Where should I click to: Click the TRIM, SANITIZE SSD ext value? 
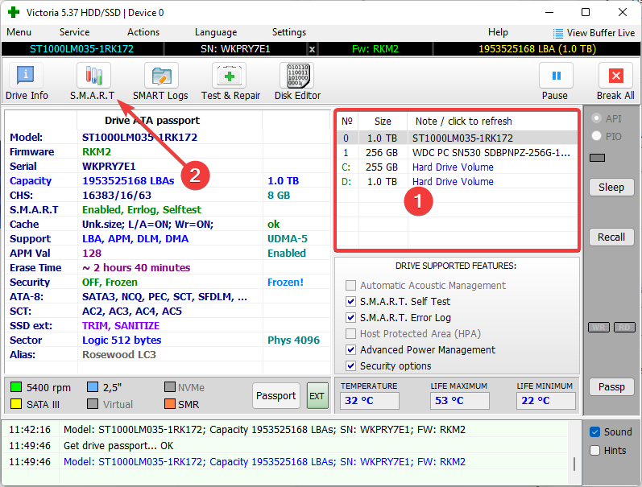pyautogui.click(x=121, y=326)
